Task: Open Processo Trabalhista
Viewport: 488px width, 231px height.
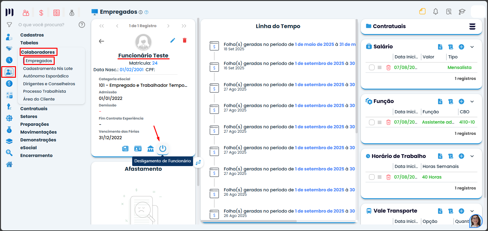Action: tap(44, 91)
